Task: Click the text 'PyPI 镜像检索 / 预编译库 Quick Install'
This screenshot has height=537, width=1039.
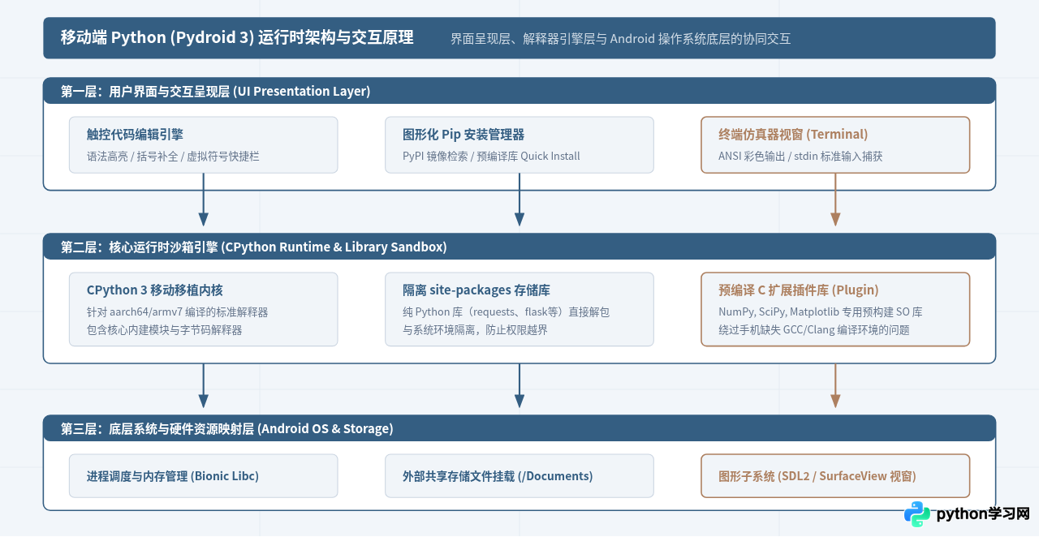Action: click(491, 156)
